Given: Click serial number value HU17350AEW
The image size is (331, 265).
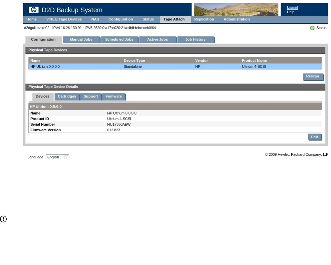Looking at the screenshot, I should (x=119, y=124).
